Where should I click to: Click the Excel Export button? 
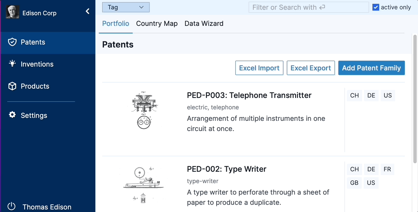click(x=311, y=68)
